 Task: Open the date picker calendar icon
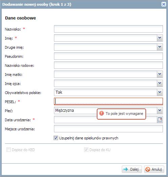[x=160, y=120]
